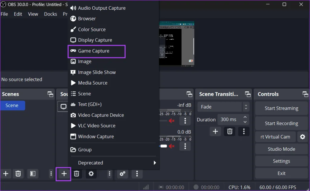Add a new scene with plus icon
310x191 pixels.
click(x=6, y=174)
